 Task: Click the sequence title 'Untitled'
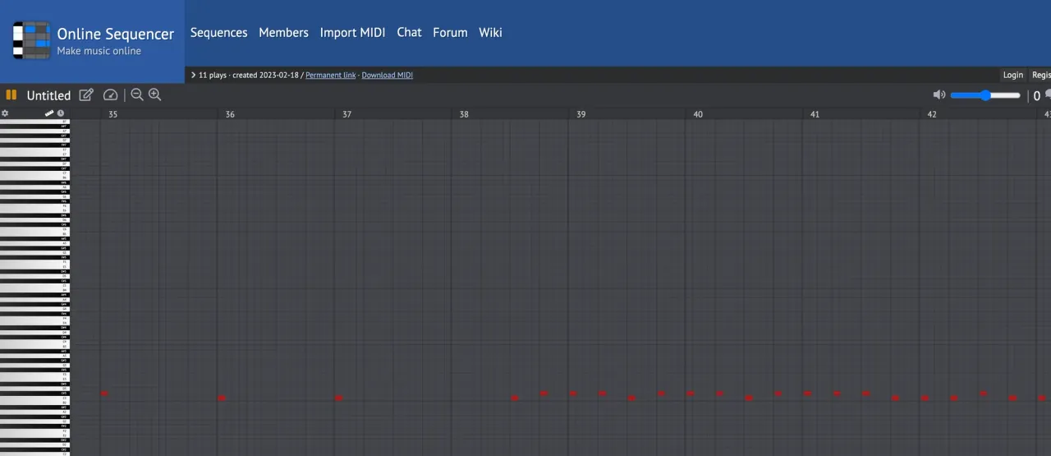pos(48,95)
